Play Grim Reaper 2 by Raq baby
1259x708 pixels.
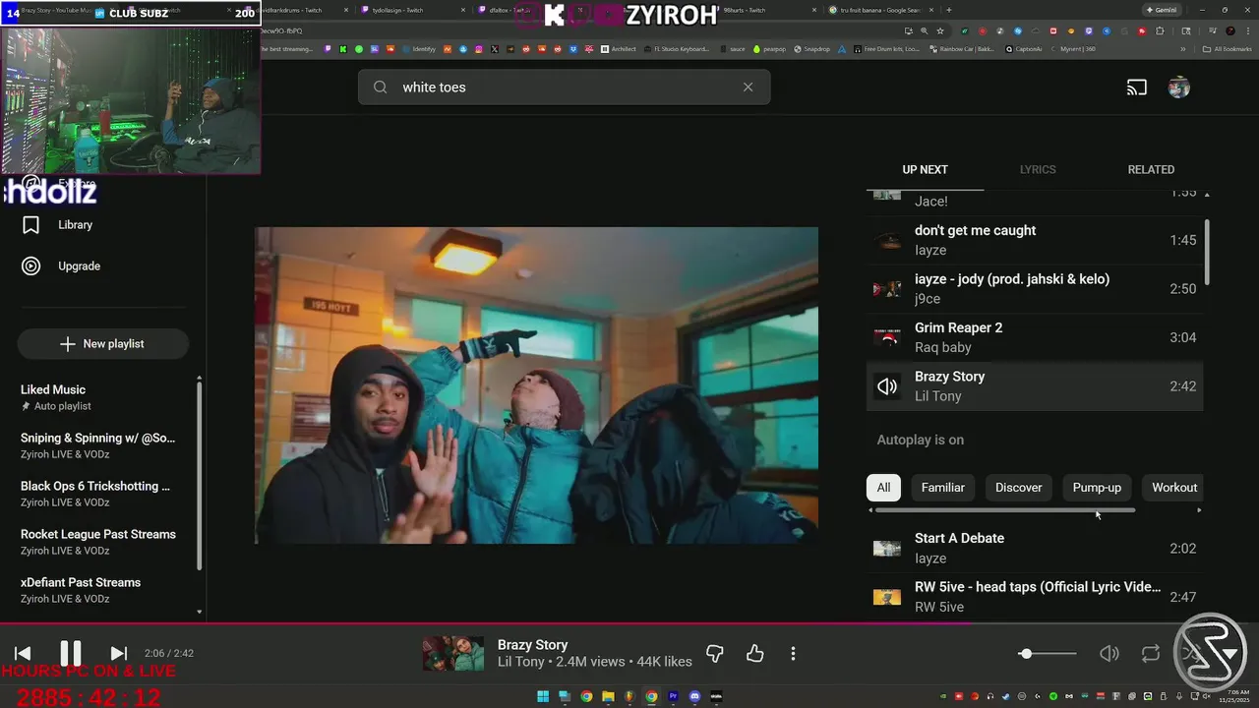click(1035, 337)
